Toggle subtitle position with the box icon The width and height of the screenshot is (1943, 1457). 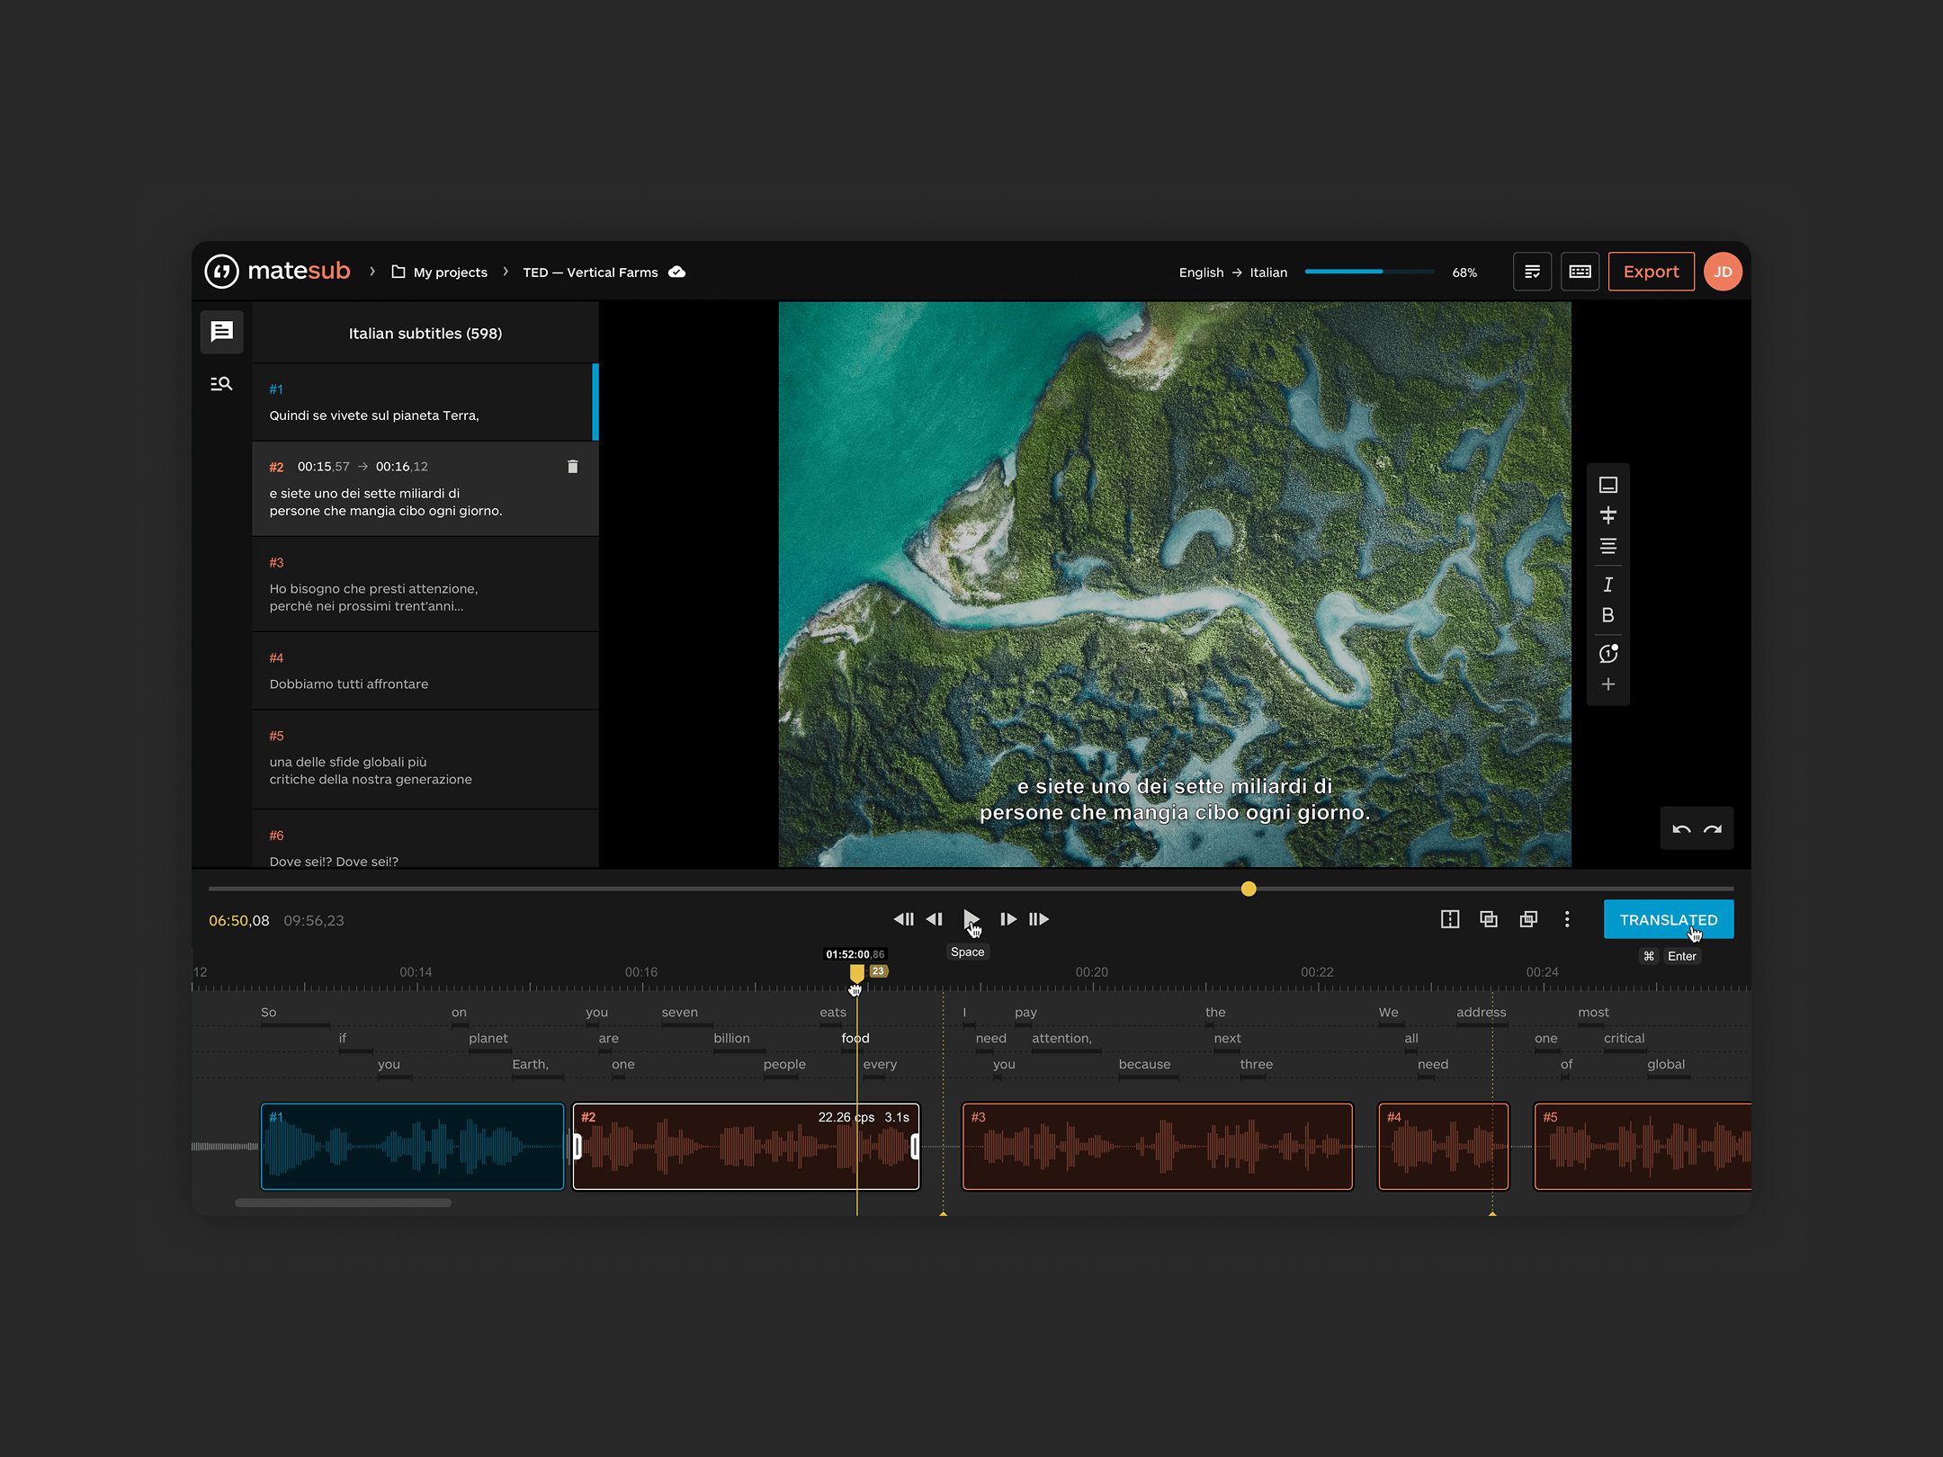[1607, 485]
